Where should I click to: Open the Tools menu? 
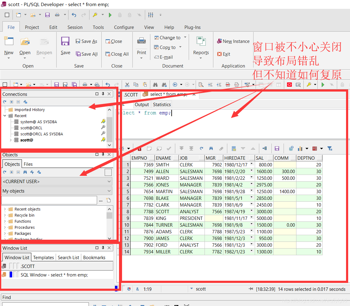98,27
